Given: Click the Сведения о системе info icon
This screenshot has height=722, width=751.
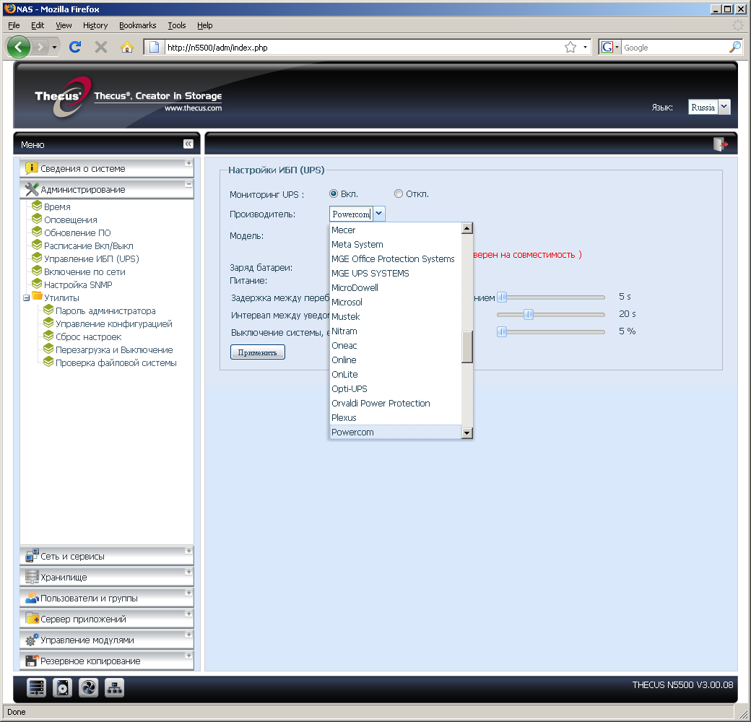Looking at the screenshot, I should click(32, 168).
